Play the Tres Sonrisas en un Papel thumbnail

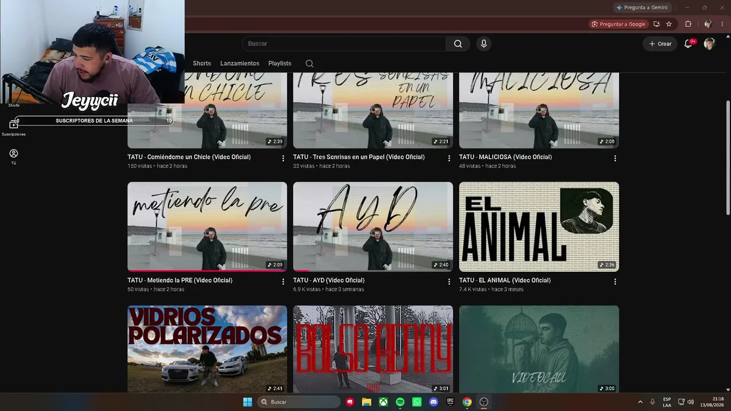(x=373, y=111)
